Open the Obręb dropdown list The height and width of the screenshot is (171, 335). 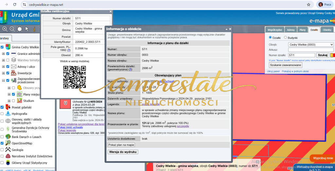[311, 44]
